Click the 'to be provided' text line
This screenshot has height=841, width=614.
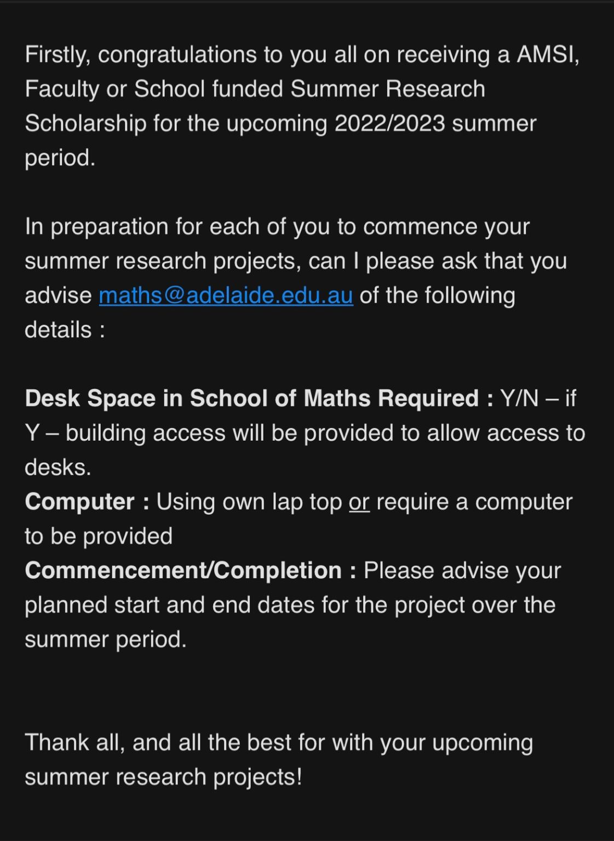[x=99, y=537]
